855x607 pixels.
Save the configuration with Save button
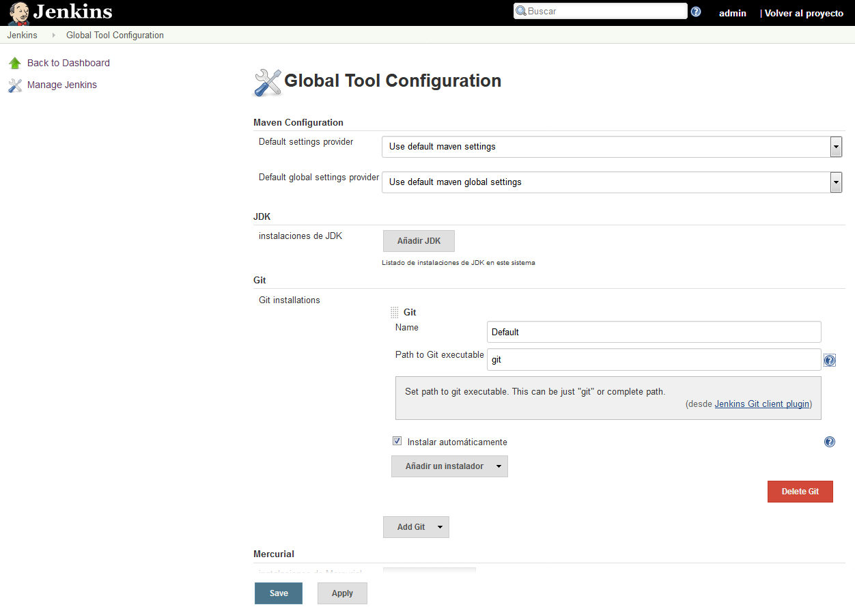click(x=279, y=593)
